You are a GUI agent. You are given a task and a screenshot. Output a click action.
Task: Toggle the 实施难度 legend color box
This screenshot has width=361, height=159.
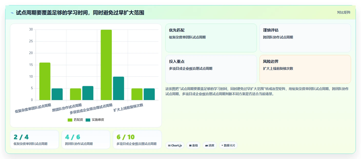(x=88, y=120)
